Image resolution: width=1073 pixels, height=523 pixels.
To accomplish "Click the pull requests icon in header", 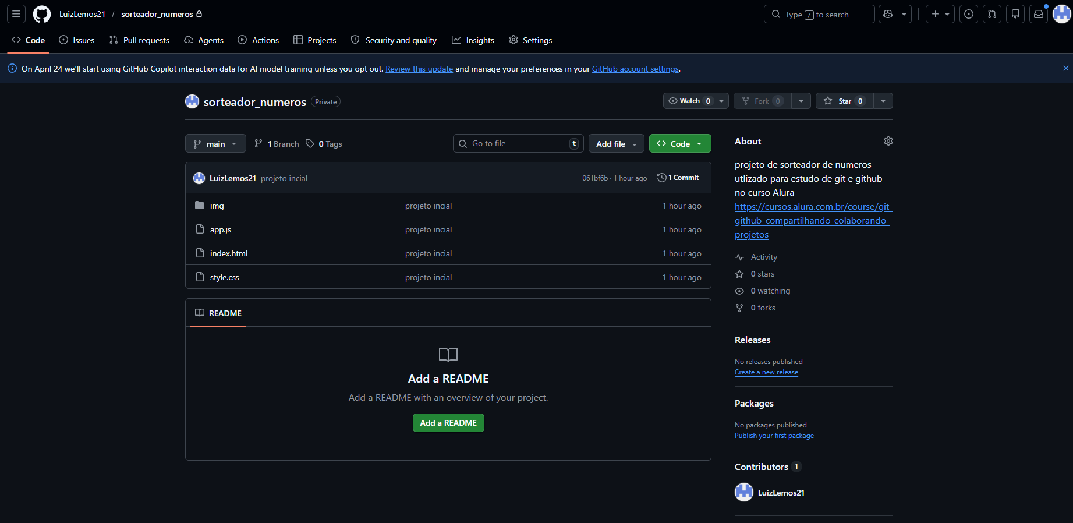I will 992,14.
